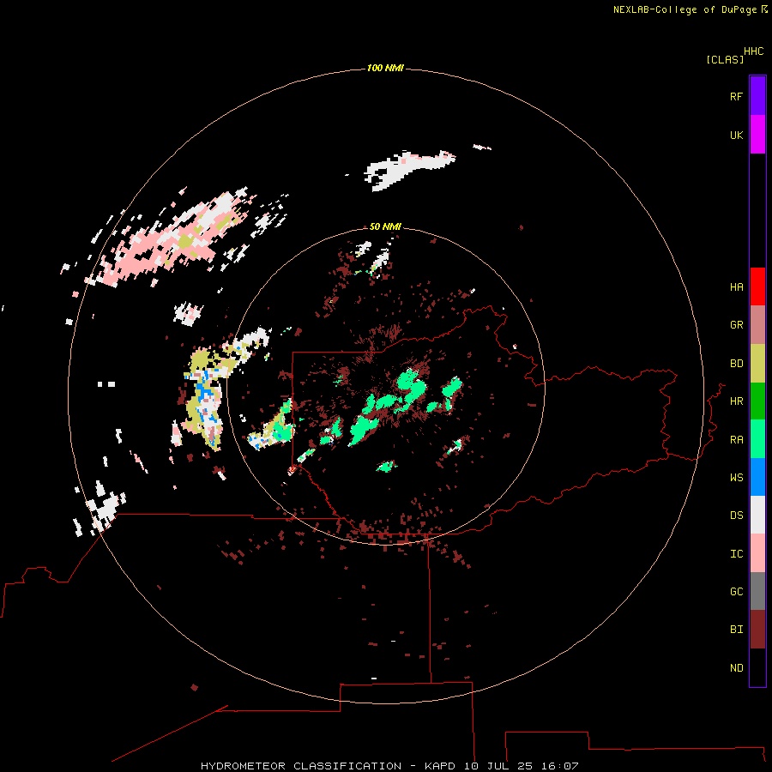Click the HYDROMETEOR CLASSIFICATION title text
Screen dimensions: 772x772
coord(301,766)
